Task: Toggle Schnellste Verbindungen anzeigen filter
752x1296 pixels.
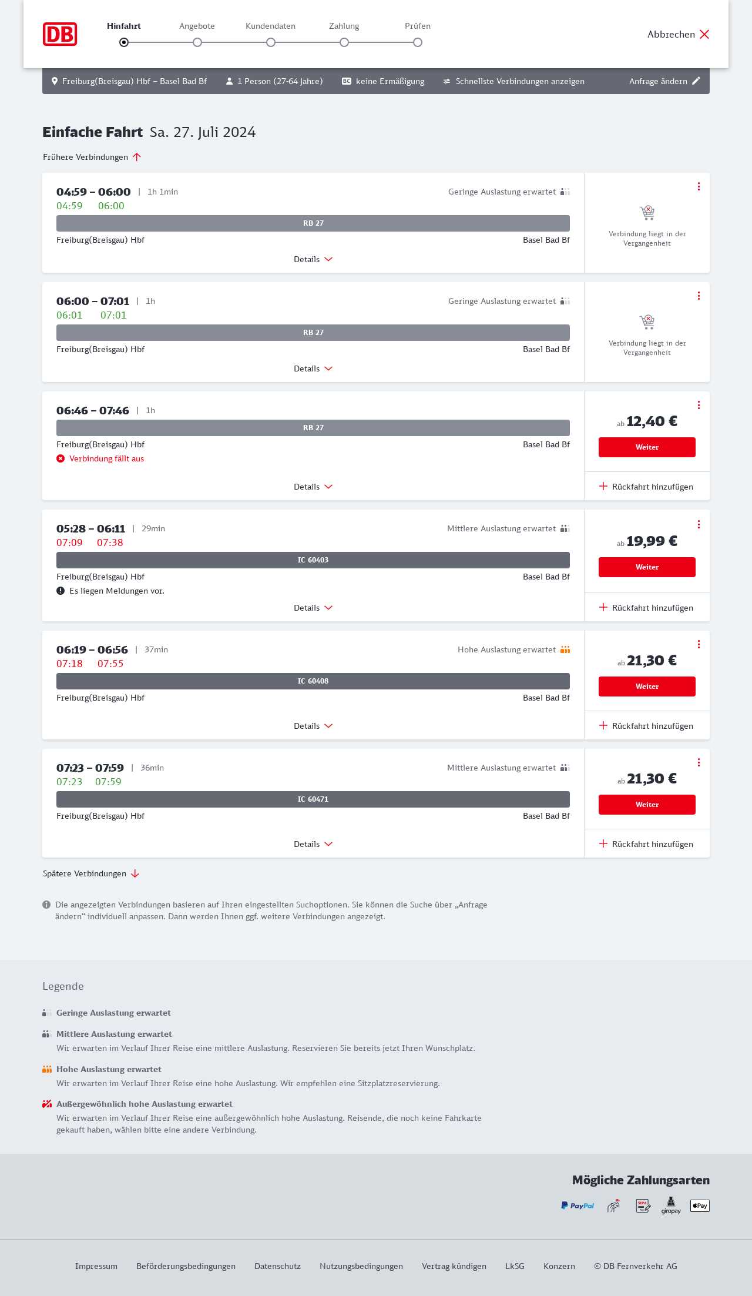Action: point(514,81)
